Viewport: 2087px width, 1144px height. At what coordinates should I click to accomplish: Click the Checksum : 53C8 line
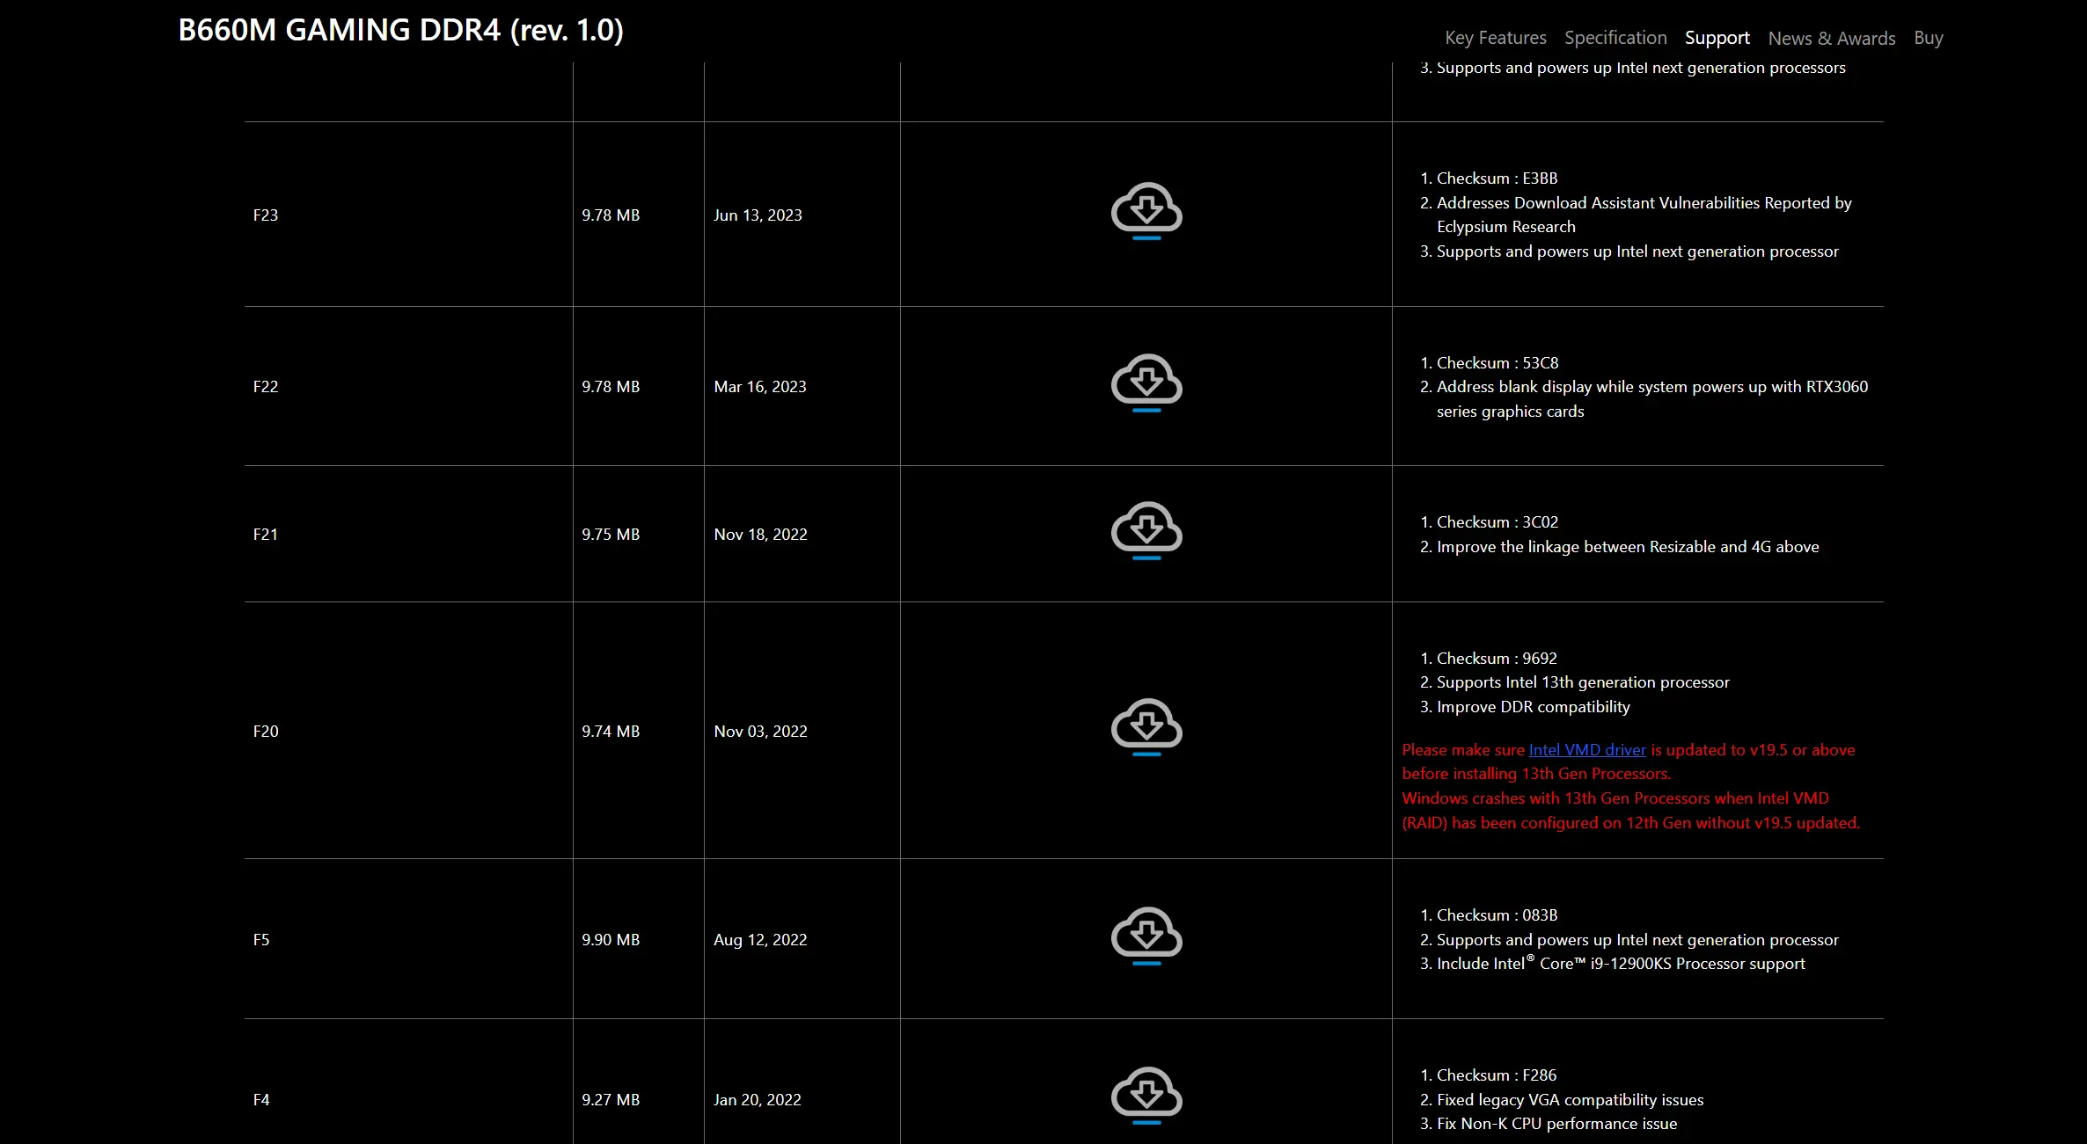[x=1498, y=363]
